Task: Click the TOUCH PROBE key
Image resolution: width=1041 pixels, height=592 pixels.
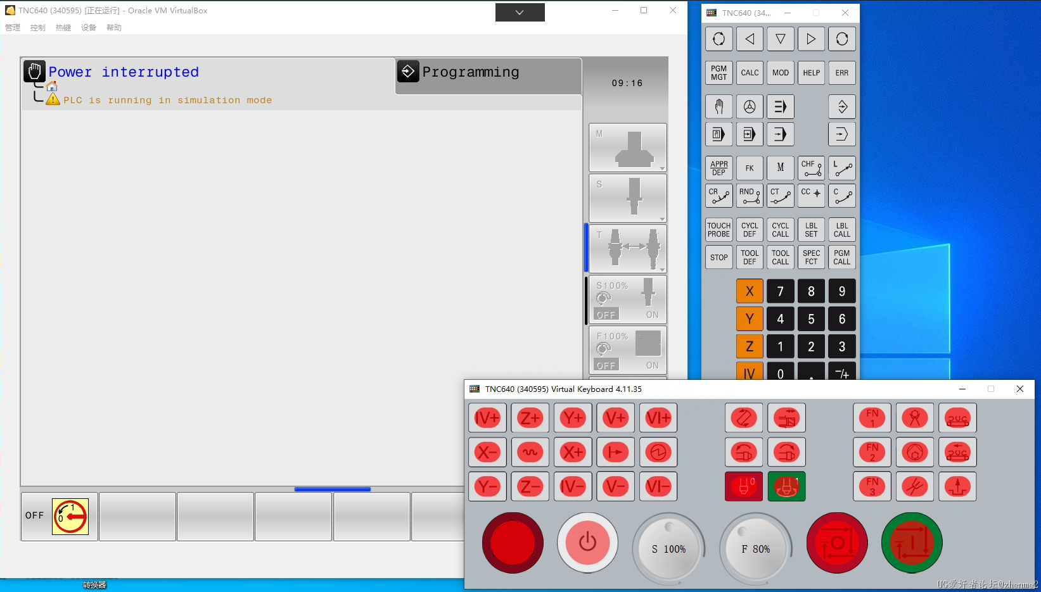Action: [x=718, y=230]
